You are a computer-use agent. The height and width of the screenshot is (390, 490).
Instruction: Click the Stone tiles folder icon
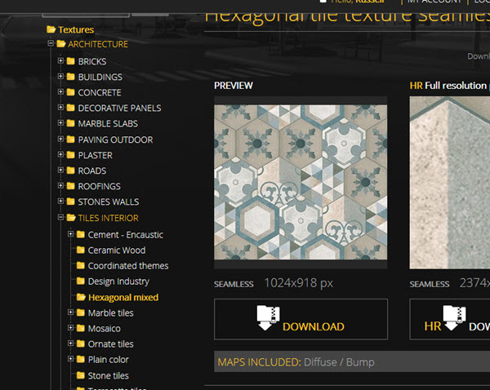pos(81,376)
